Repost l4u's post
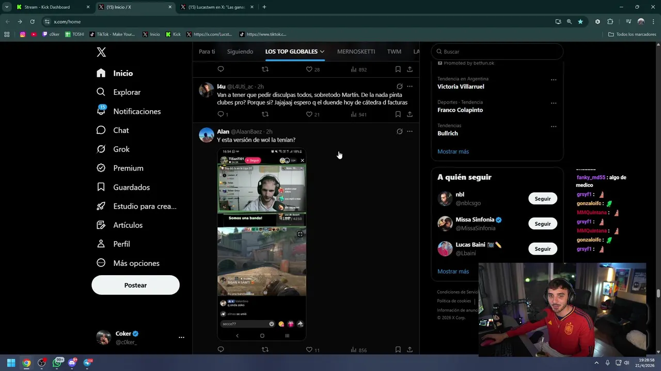Image resolution: width=661 pixels, height=371 pixels. 265,114
